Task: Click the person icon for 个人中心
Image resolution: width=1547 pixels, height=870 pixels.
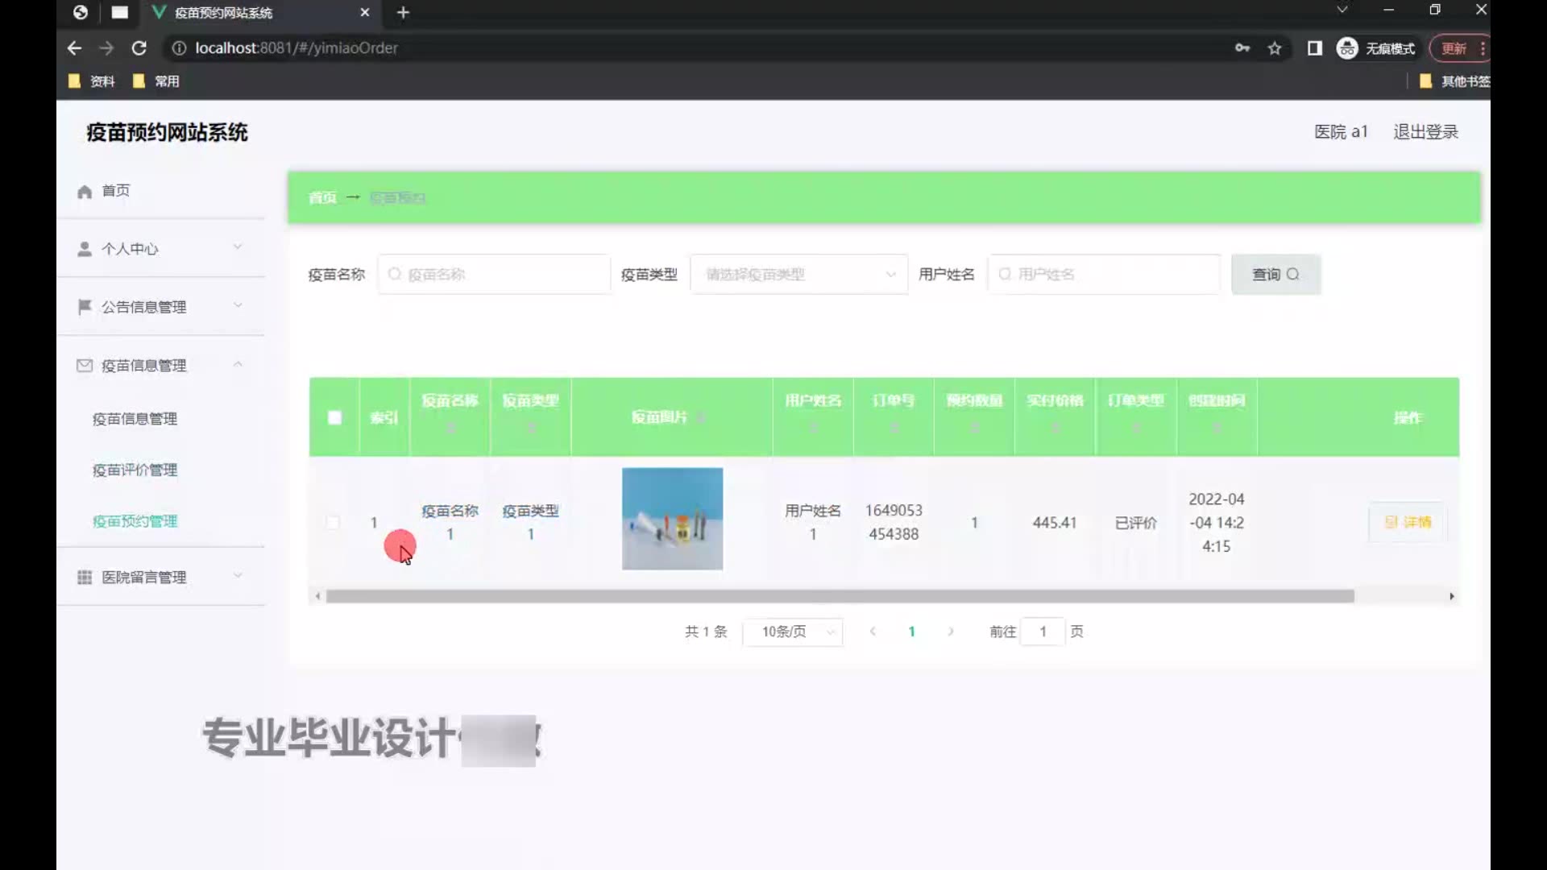Action: tap(85, 249)
